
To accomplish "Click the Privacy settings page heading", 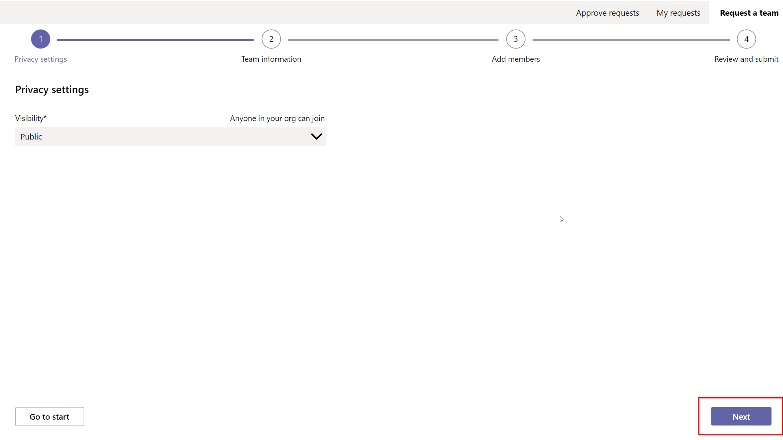I will coord(52,90).
